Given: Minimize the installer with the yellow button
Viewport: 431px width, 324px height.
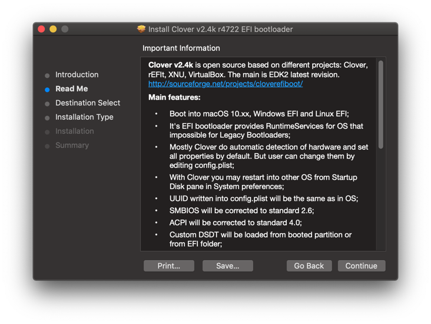Looking at the screenshot, I should [x=53, y=29].
